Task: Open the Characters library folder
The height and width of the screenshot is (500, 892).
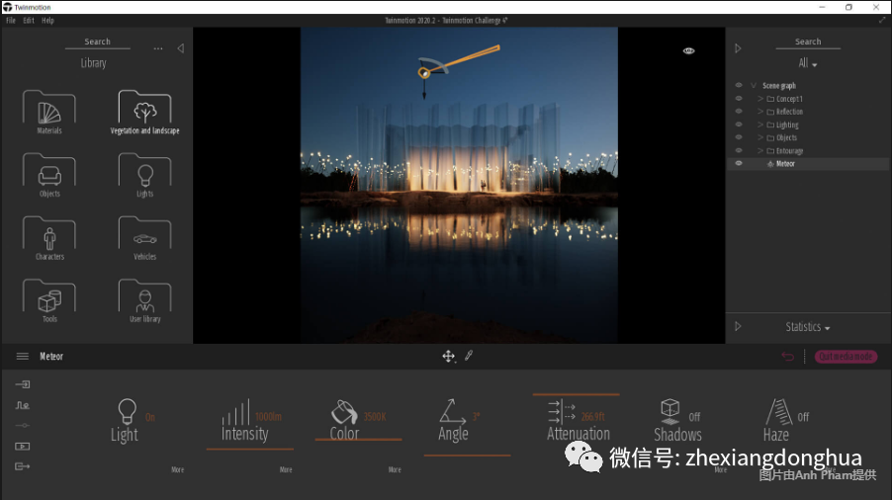Action: point(48,238)
